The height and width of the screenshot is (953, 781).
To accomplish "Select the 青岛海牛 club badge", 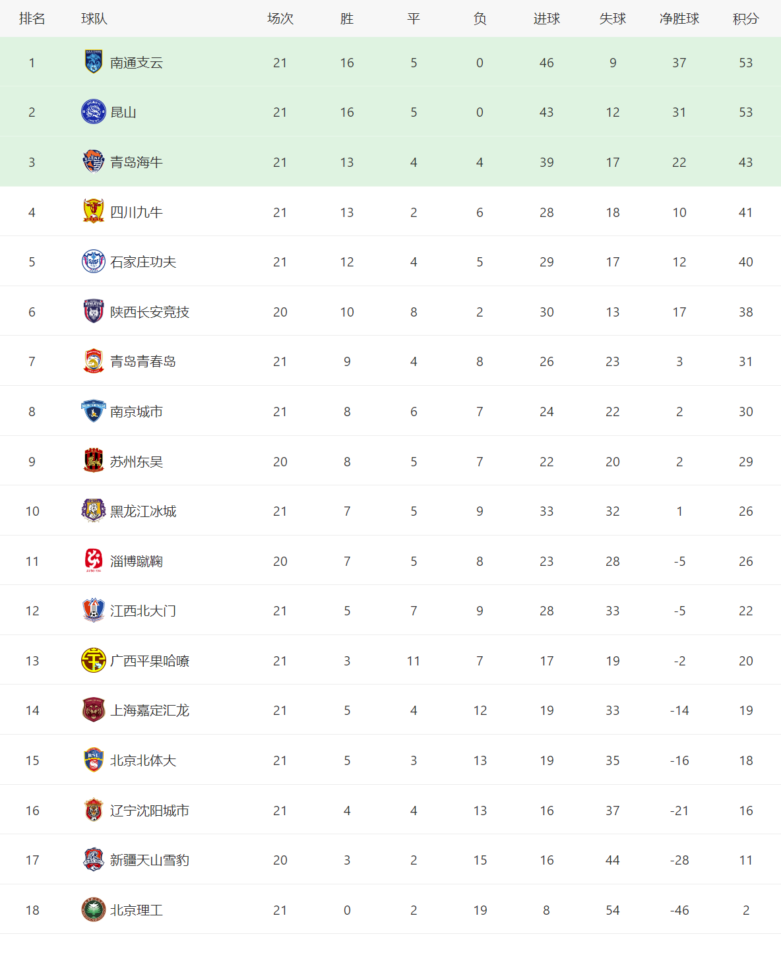I will (x=94, y=162).
